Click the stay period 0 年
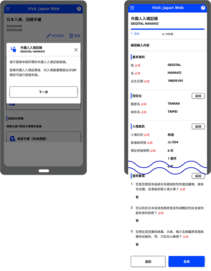Viewport: 211px width, 271px height. coord(170,150)
